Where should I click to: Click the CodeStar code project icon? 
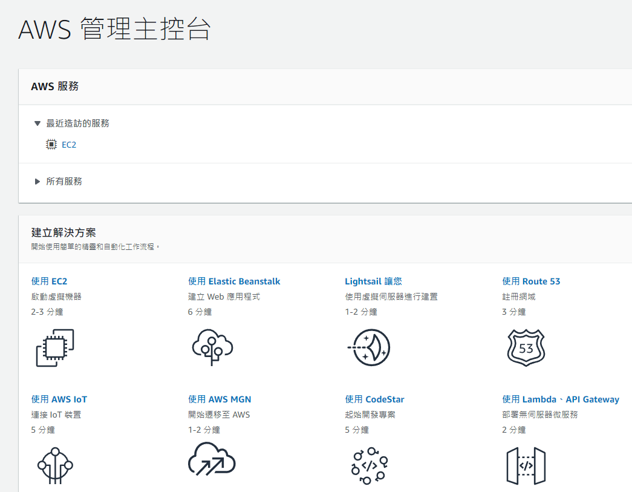pos(369,466)
